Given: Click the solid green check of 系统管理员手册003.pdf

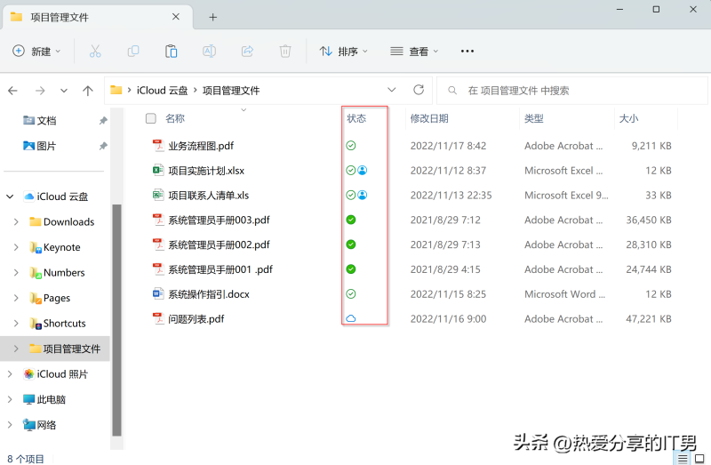Looking at the screenshot, I should [351, 220].
